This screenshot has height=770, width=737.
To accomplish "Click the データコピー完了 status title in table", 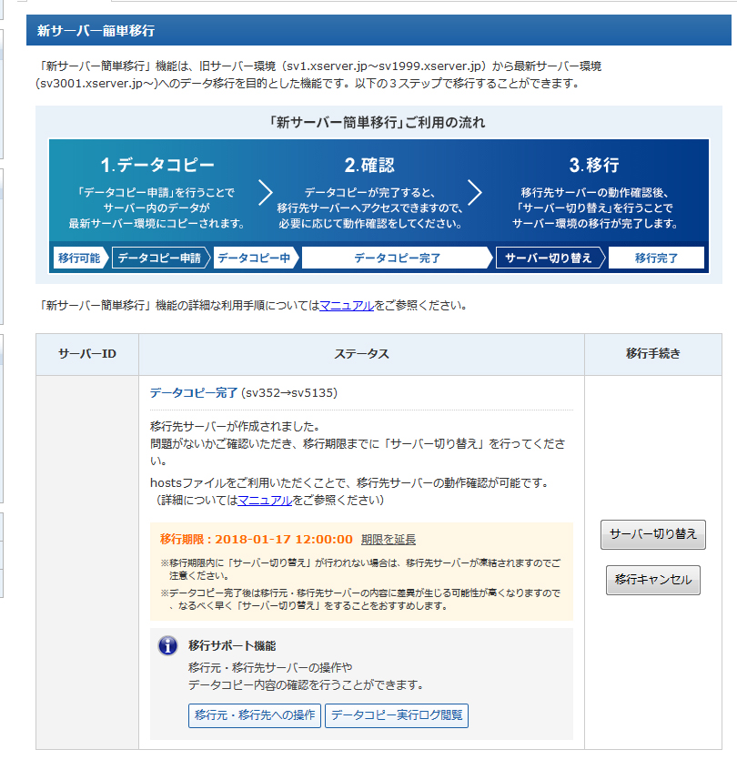I will (x=194, y=393).
